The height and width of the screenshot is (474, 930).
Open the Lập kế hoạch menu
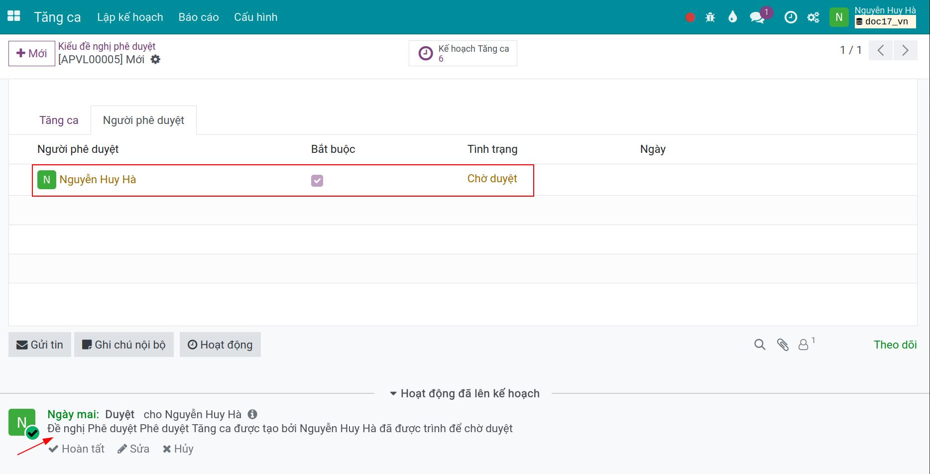(x=130, y=17)
